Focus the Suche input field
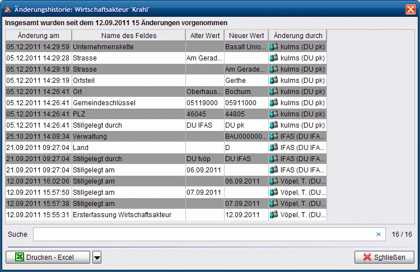This screenshot has height=272, width=420. tap(202, 235)
